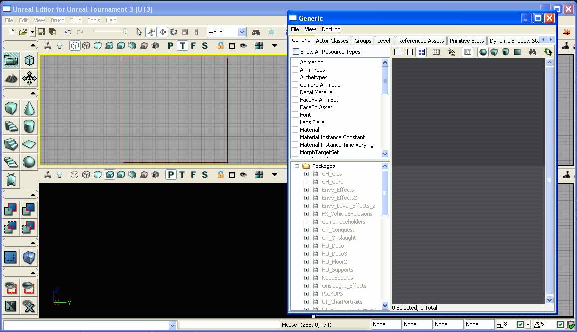This screenshot has width=577, height=332.
Task: Click the Show Selected Only eye icon
Action: pos(10,288)
